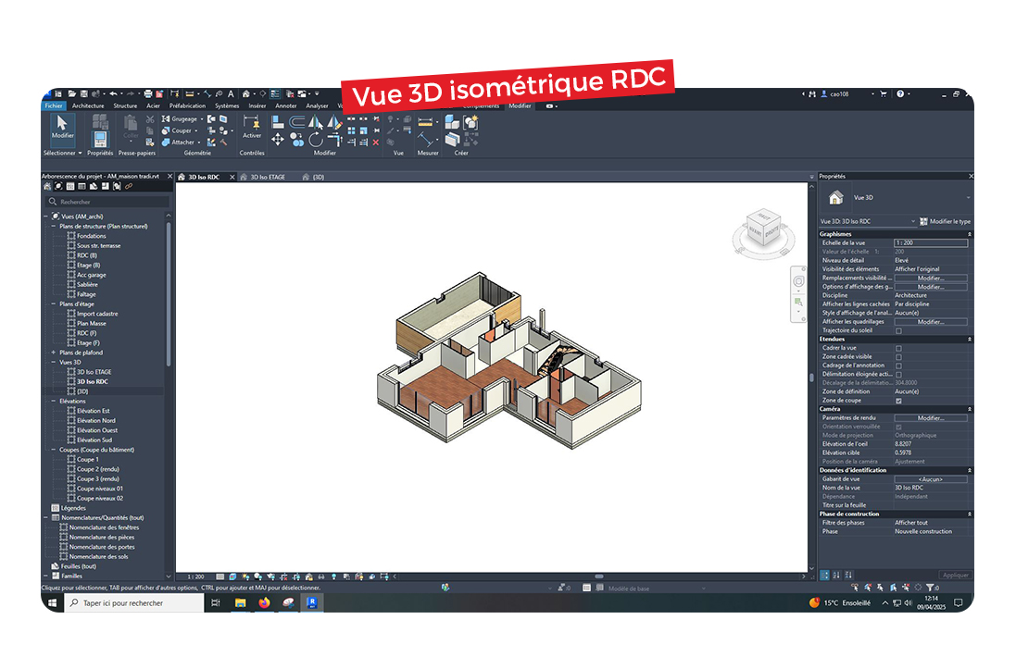Click Modifier button for Remplacements visibilité
This screenshot has height=669, width=1016.
tap(931, 278)
